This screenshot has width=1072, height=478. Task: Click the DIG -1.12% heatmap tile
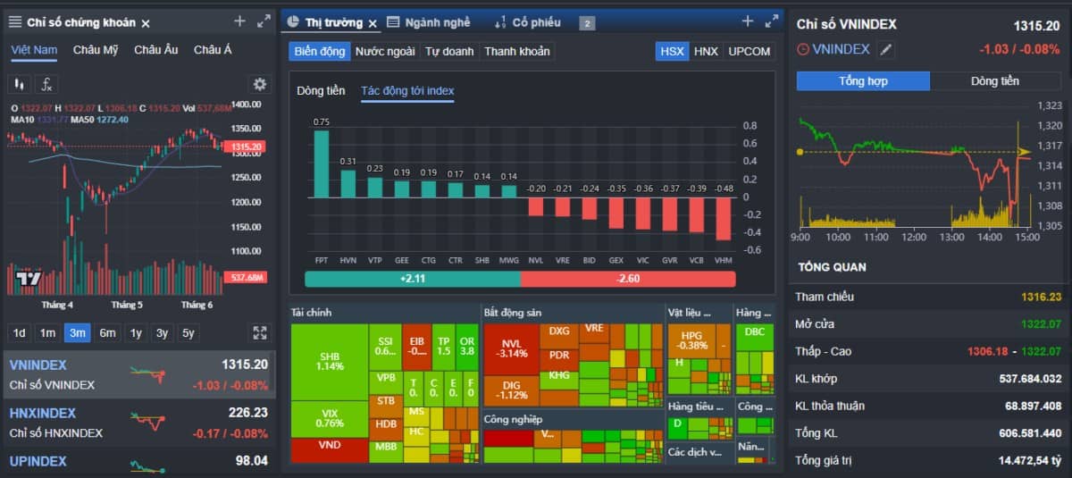[x=511, y=390]
